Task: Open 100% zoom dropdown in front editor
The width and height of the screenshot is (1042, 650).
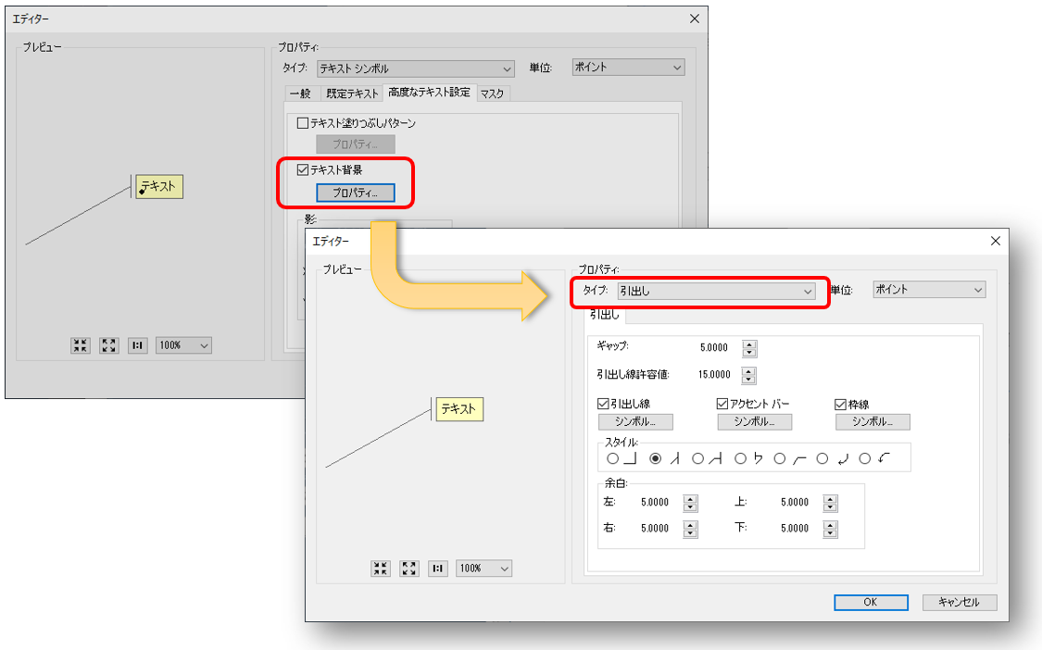Action: click(x=483, y=569)
